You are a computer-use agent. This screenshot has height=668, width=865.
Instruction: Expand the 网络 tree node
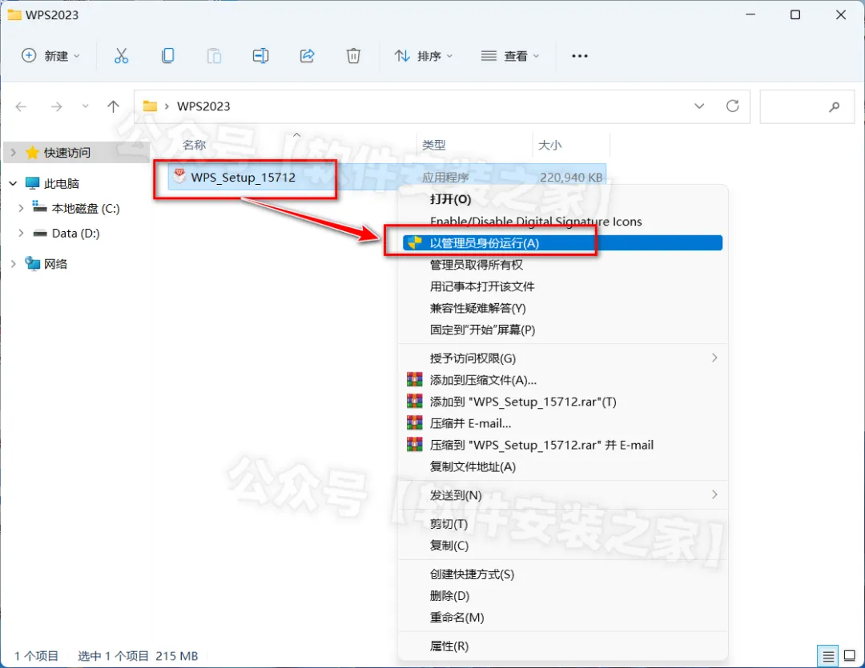[14, 263]
